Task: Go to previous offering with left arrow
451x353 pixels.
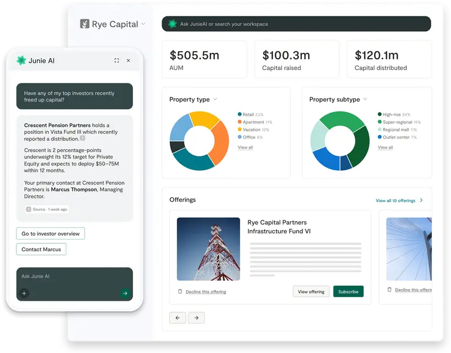Action: click(x=177, y=318)
